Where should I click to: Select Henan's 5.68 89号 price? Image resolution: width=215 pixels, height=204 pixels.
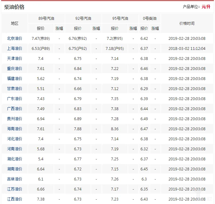pos(41,149)
